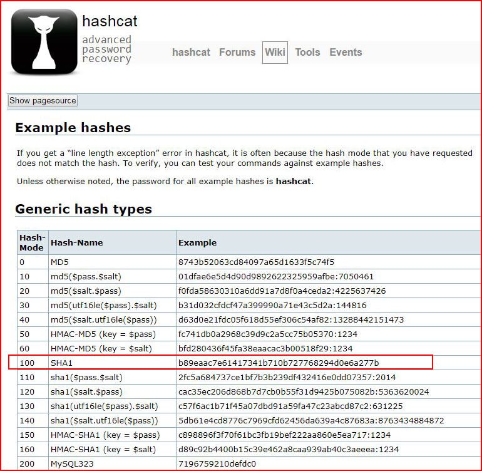Click the Generic hash types heading
Viewport: 482px width, 471px height.
pyautogui.click(x=84, y=209)
